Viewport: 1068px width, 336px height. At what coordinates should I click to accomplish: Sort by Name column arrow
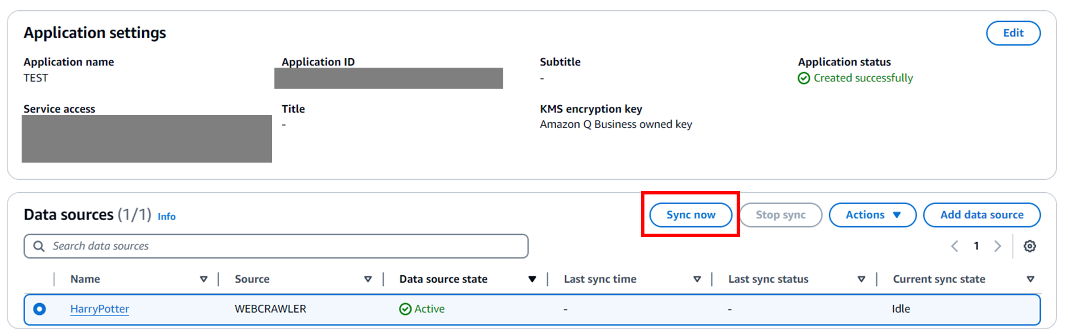203,279
